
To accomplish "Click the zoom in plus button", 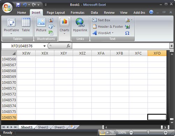I will (166, 133).
